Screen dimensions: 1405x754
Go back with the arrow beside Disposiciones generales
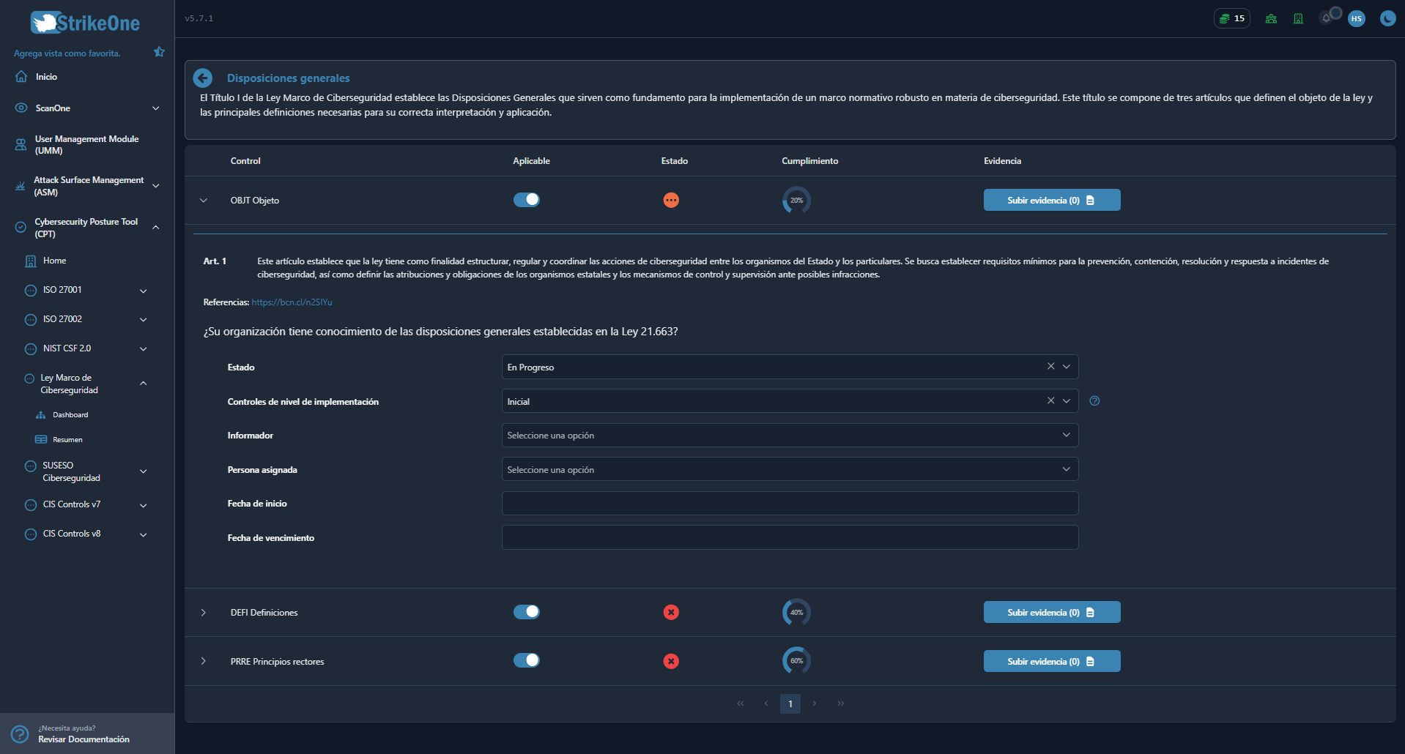pos(203,78)
